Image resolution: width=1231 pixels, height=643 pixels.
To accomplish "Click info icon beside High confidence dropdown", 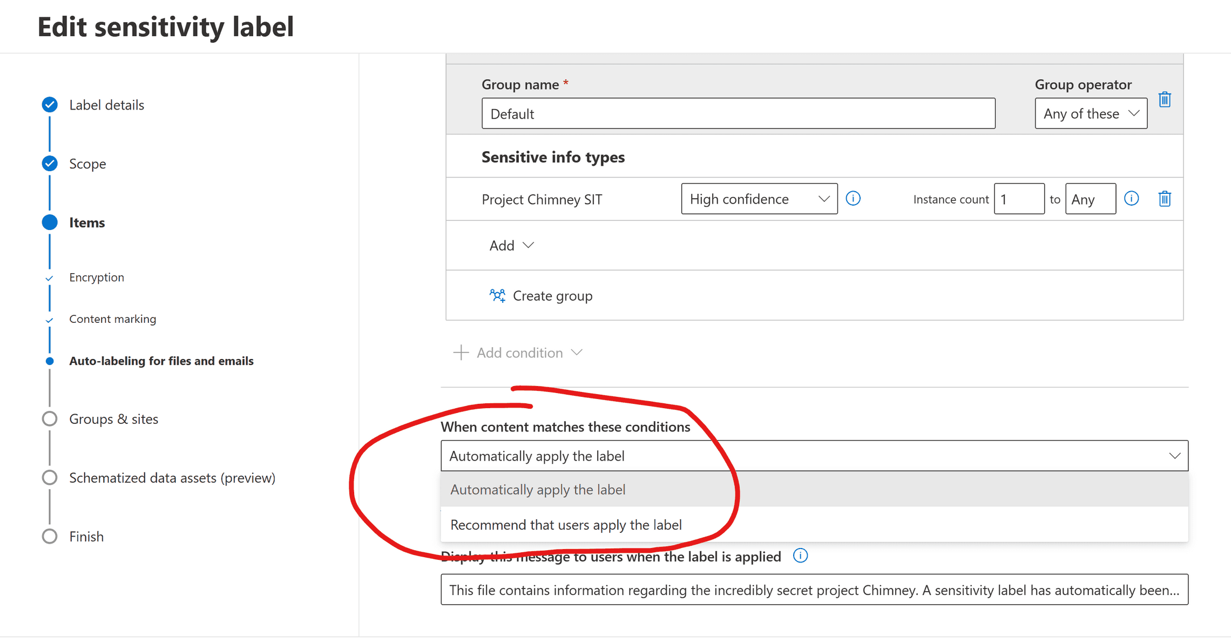I will click(x=853, y=198).
